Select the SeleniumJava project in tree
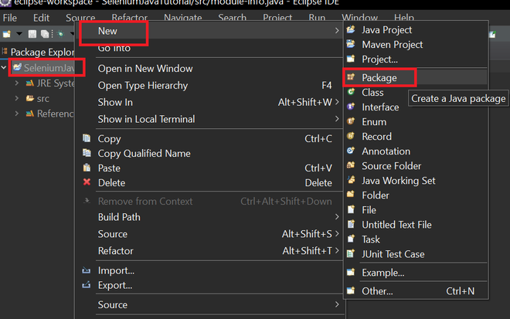Screen dimensions: 510x319 tap(49, 68)
